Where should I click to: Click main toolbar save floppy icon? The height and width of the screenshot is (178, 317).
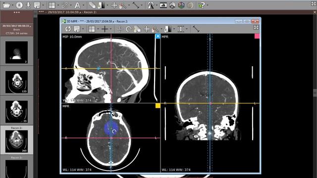coord(37,5)
